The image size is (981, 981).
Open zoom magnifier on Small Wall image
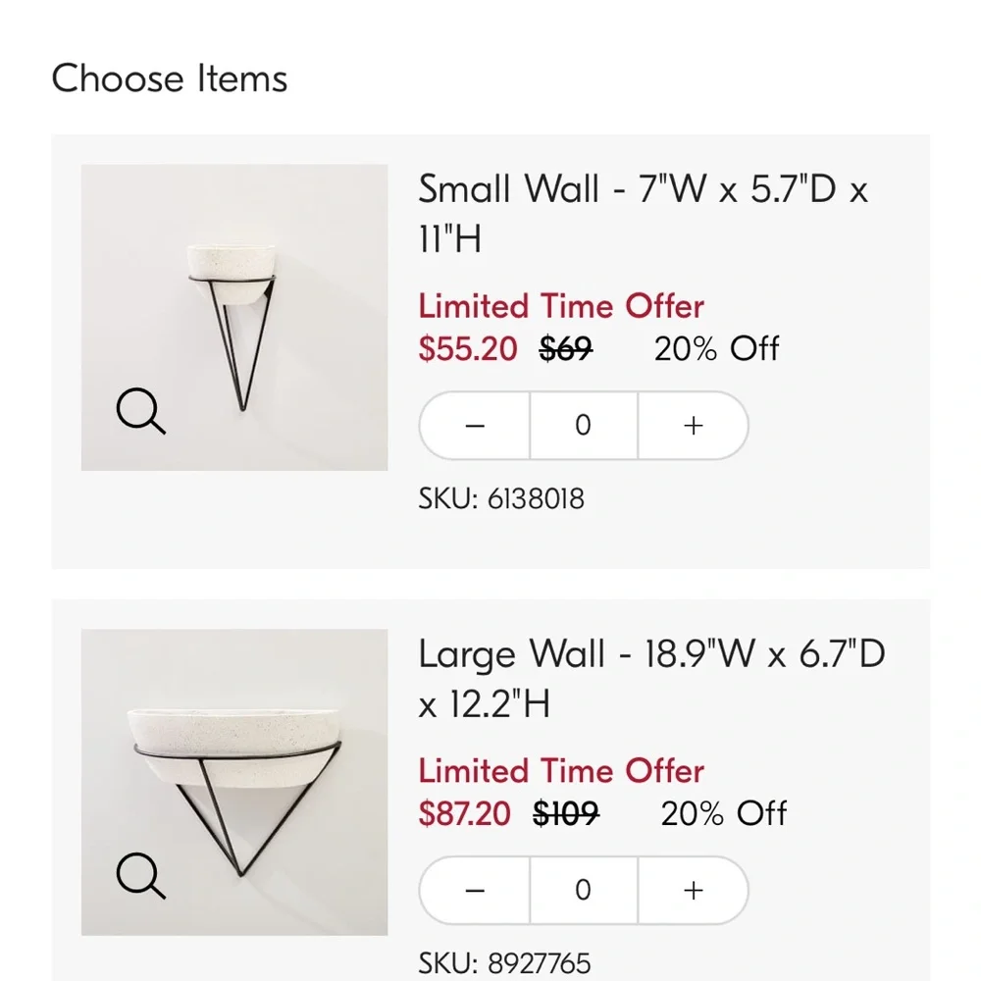tap(141, 411)
